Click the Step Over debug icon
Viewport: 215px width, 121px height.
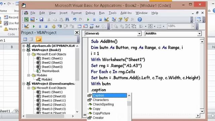click(x=66, y=26)
